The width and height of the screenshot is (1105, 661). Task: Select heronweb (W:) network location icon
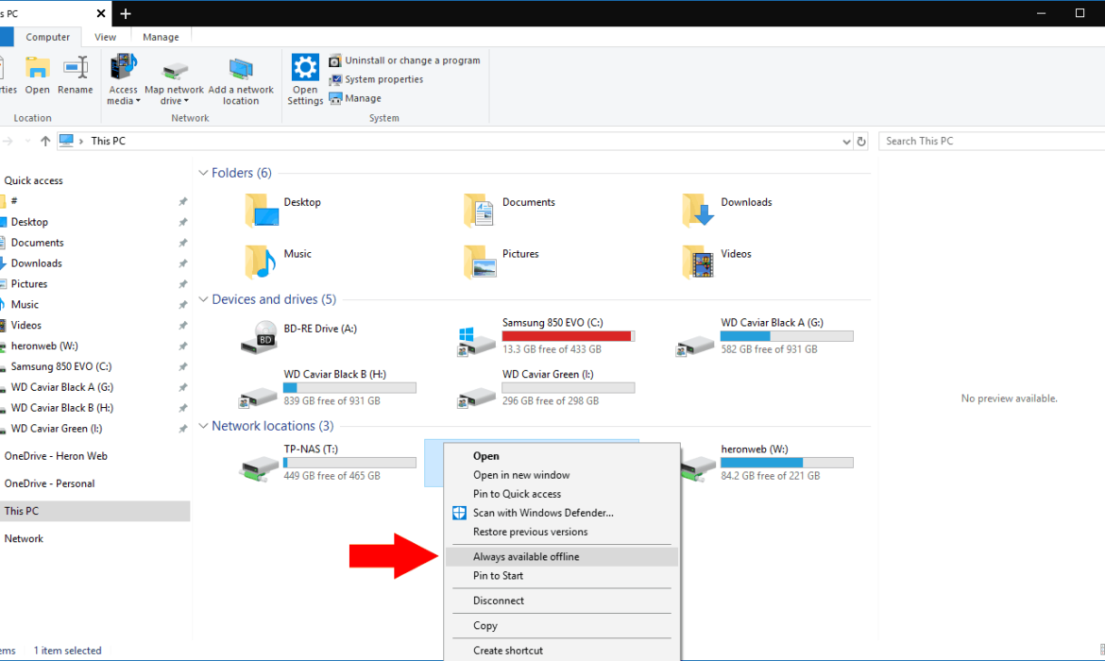(x=698, y=466)
